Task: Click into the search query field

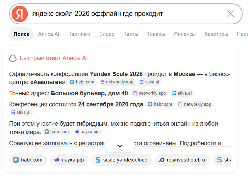Action: [126, 14]
